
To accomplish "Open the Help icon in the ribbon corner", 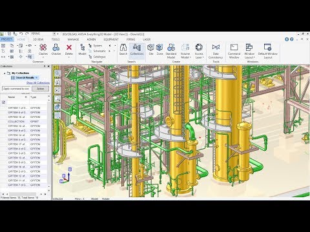I will click(292, 39).
